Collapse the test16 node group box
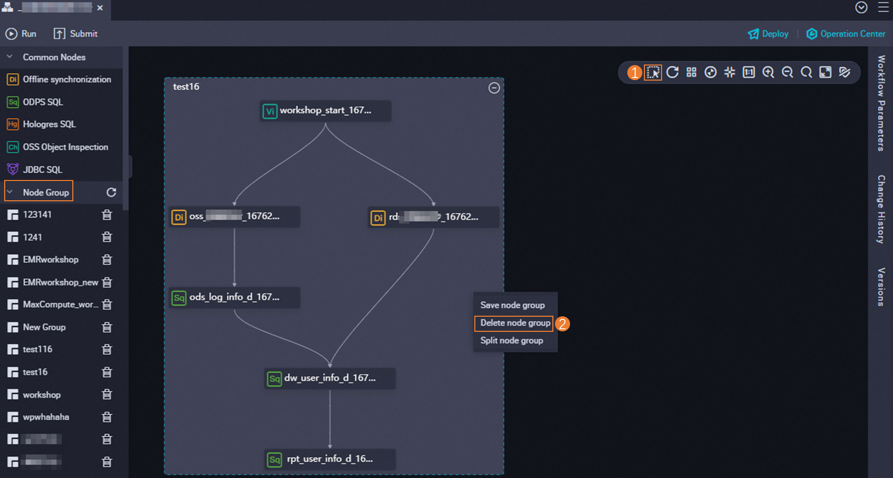This screenshot has width=893, height=478. (x=494, y=88)
